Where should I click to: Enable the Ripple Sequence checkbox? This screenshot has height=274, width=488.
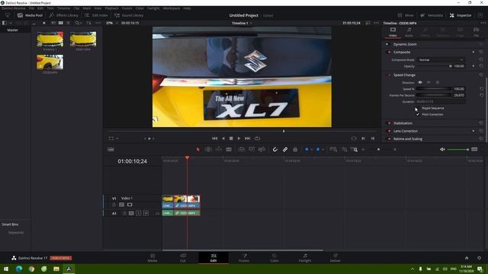(418, 108)
